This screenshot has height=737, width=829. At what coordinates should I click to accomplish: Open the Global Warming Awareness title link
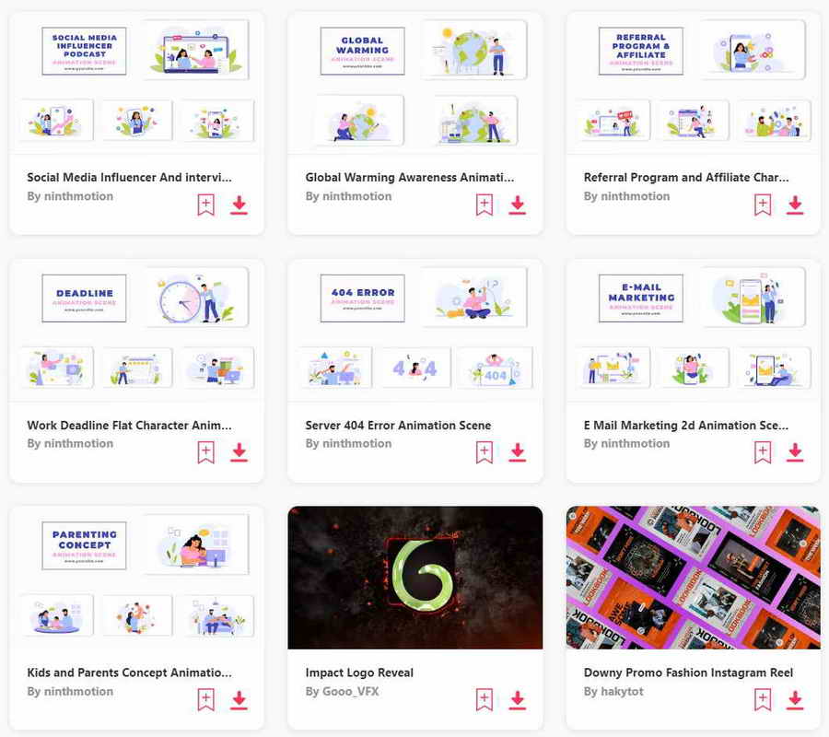pyautogui.click(x=409, y=177)
